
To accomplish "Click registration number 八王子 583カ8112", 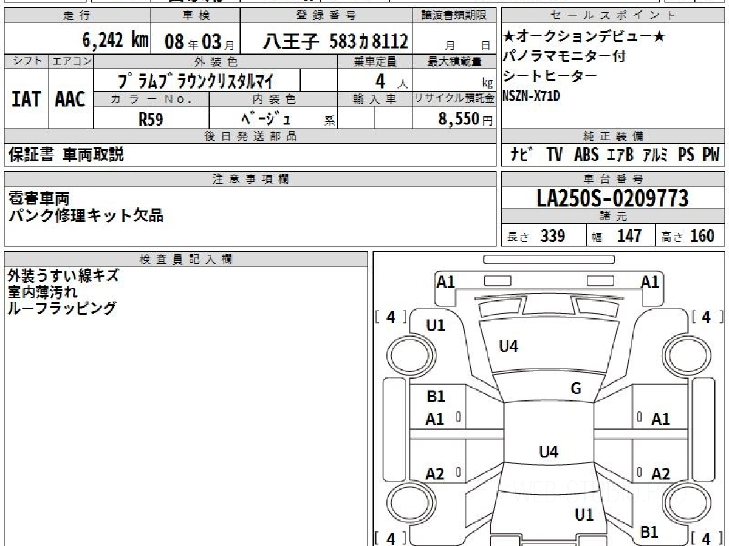I will [335, 41].
